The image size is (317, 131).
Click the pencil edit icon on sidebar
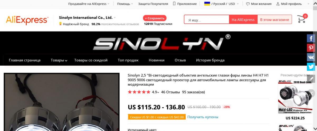(x=311, y=78)
